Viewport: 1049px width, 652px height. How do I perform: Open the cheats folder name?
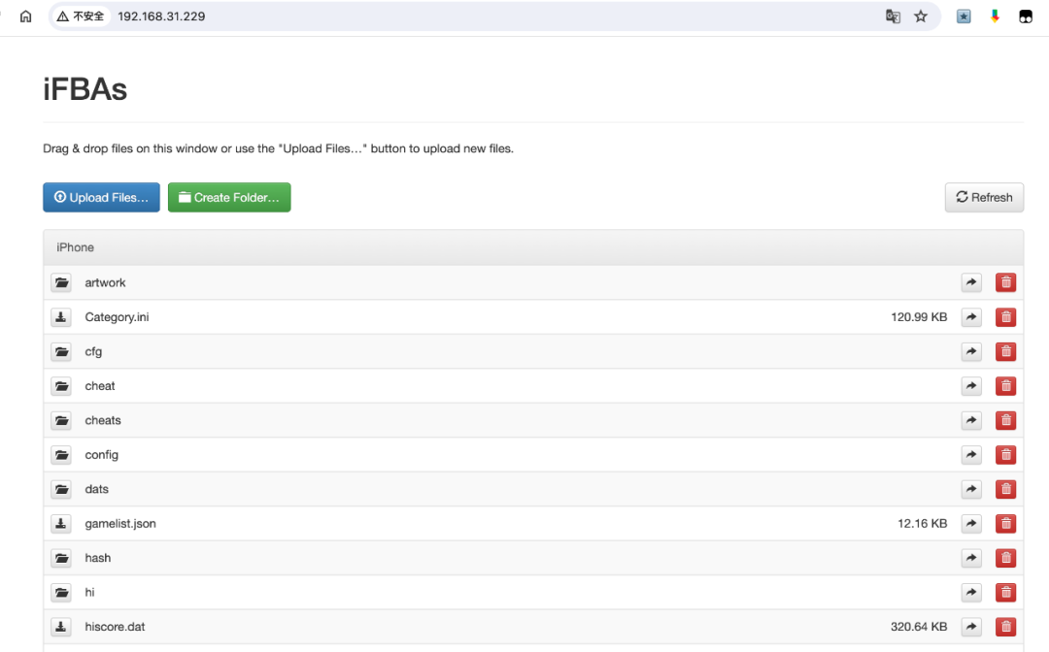(103, 420)
